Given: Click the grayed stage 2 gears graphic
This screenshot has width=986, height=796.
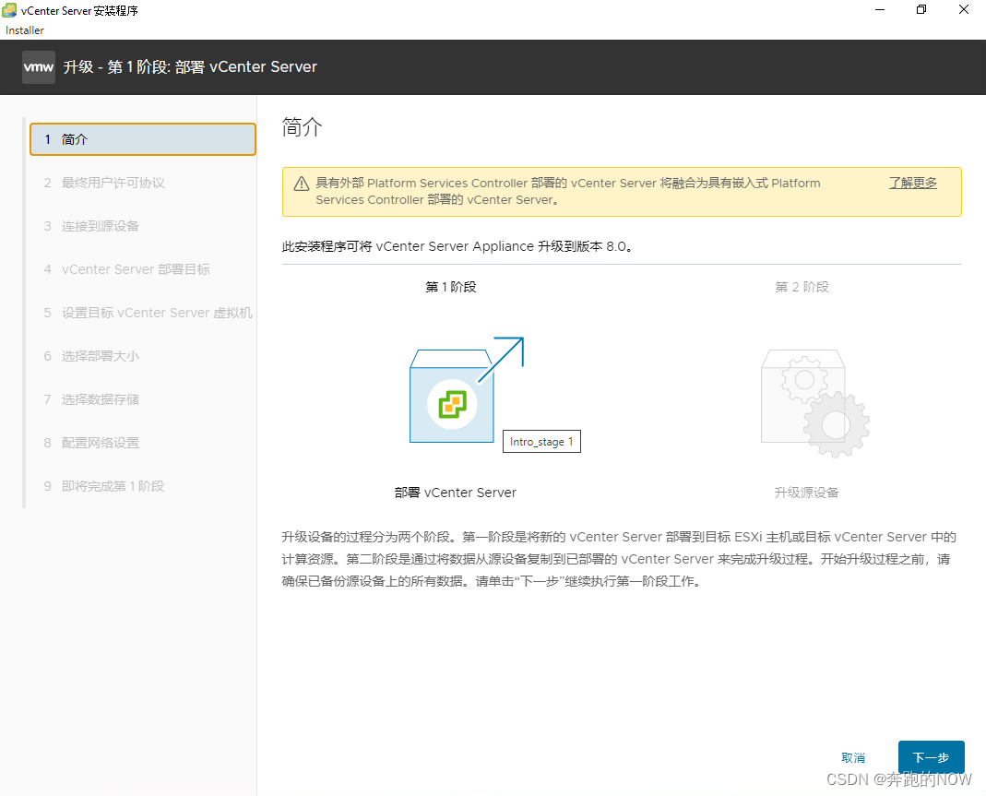Looking at the screenshot, I should click(x=815, y=403).
